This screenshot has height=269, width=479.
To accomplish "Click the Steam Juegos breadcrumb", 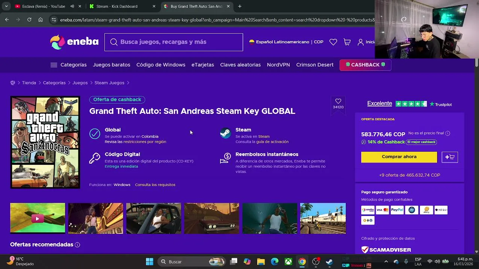I will pyautogui.click(x=109, y=83).
